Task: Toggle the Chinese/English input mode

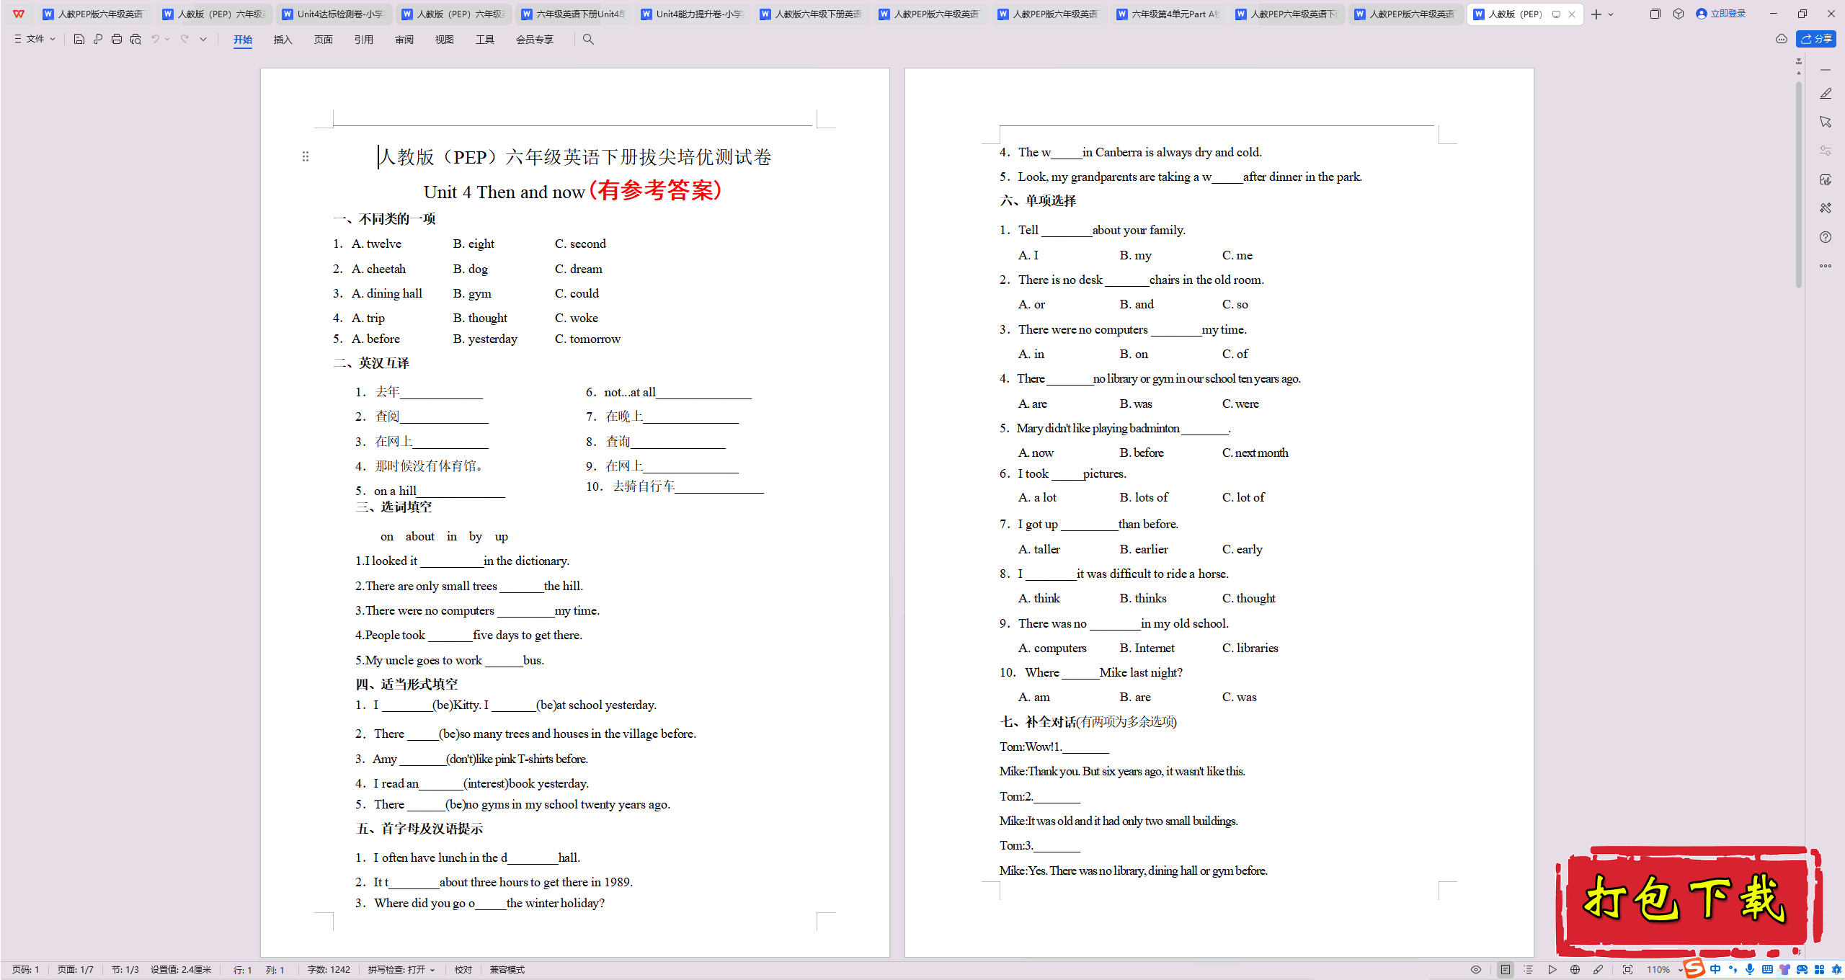Action: pyautogui.click(x=1715, y=970)
